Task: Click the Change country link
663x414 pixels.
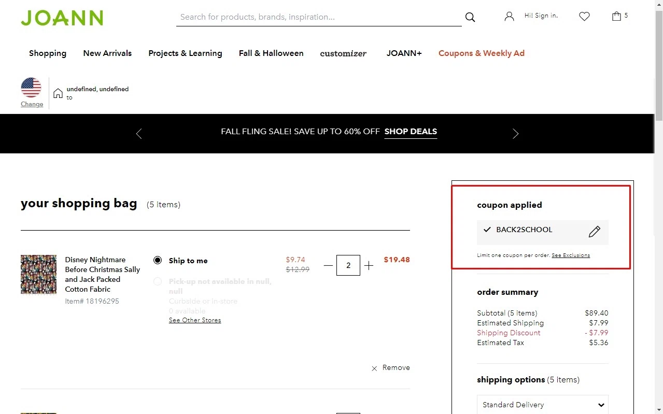Action: coord(32,104)
